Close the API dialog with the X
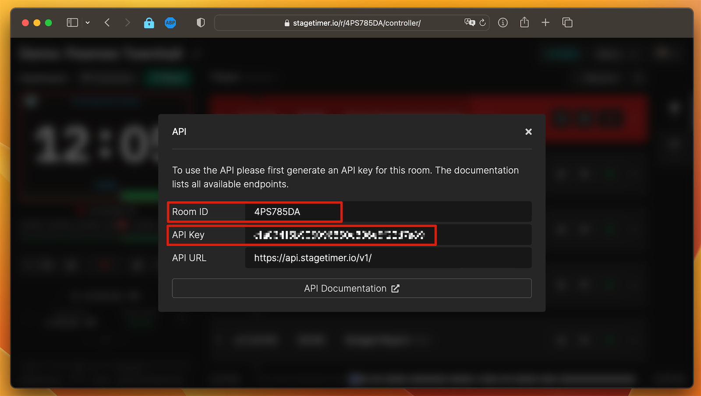This screenshot has height=396, width=701. click(x=528, y=132)
